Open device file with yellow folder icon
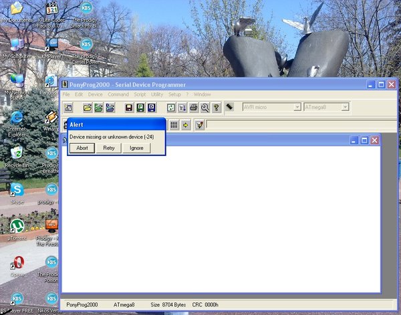 (x=88, y=108)
